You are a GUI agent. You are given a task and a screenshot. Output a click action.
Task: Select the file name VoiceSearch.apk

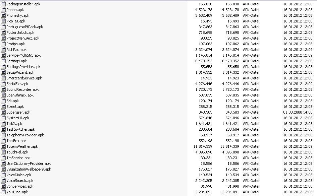pyautogui.click(x=20, y=181)
